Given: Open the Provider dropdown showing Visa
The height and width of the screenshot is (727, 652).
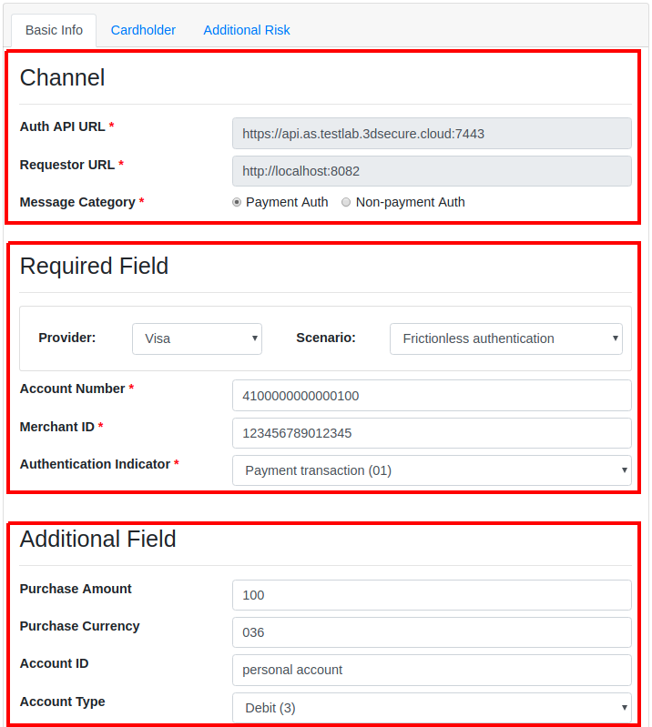Looking at the screenshot, I should point(197,338).
